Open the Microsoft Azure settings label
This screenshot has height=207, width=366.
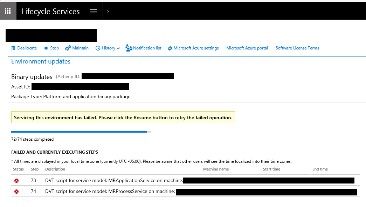pos(196,48)
